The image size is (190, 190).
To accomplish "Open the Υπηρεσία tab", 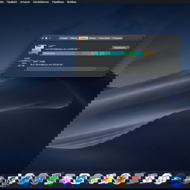I will [x=117, y=38].
